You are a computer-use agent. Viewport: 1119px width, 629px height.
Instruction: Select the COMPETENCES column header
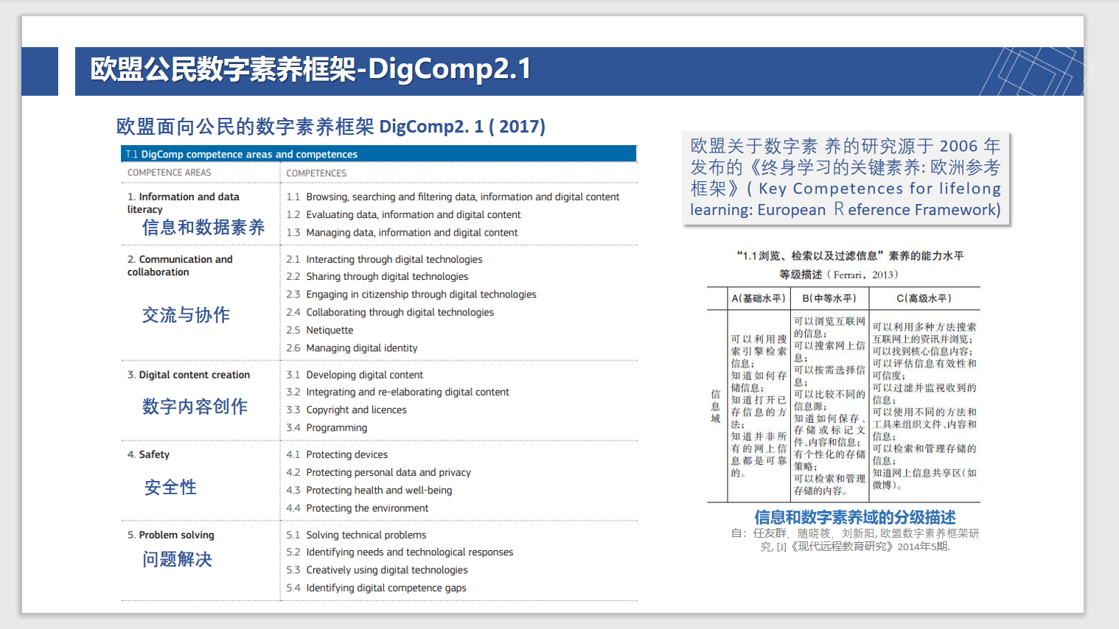pyautogui.click(x=316, y=173)
